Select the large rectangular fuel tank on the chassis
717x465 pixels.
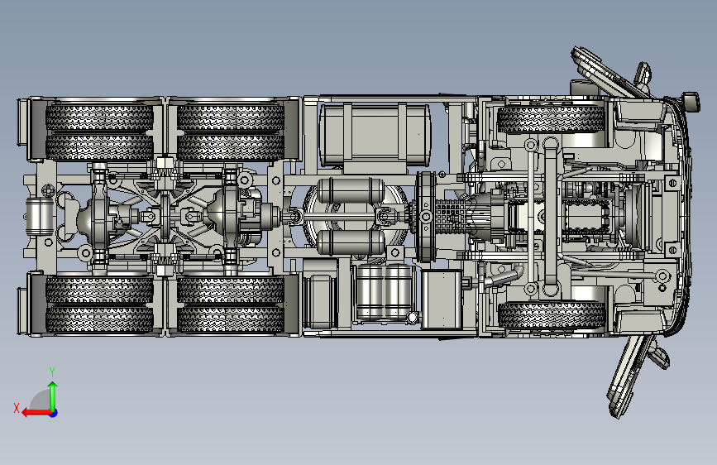375,135
